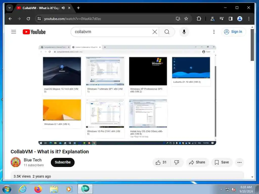Viewport: 259px width, 194px height.
Task: Reload the YouTube page
Action: (x=28, y=19)
